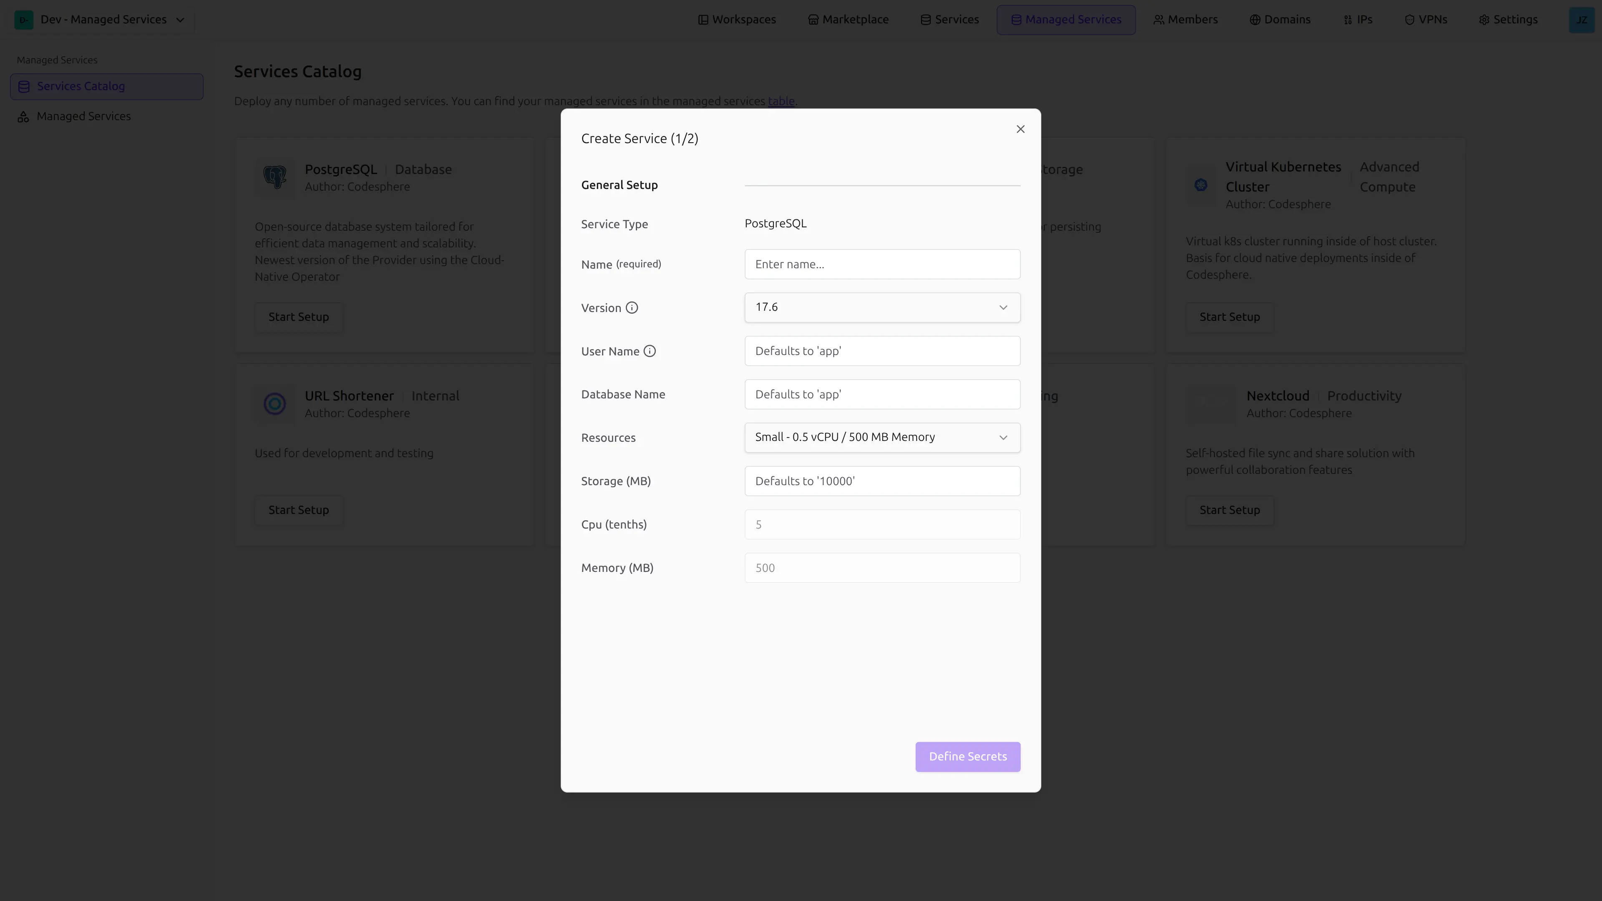The height and width of the screenshot is (901, 1602).
Task: Click the Services icon in top navigation
Action: point(926,19)
